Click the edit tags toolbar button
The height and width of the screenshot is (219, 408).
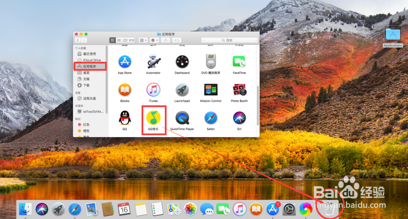[x=177, y=40]
